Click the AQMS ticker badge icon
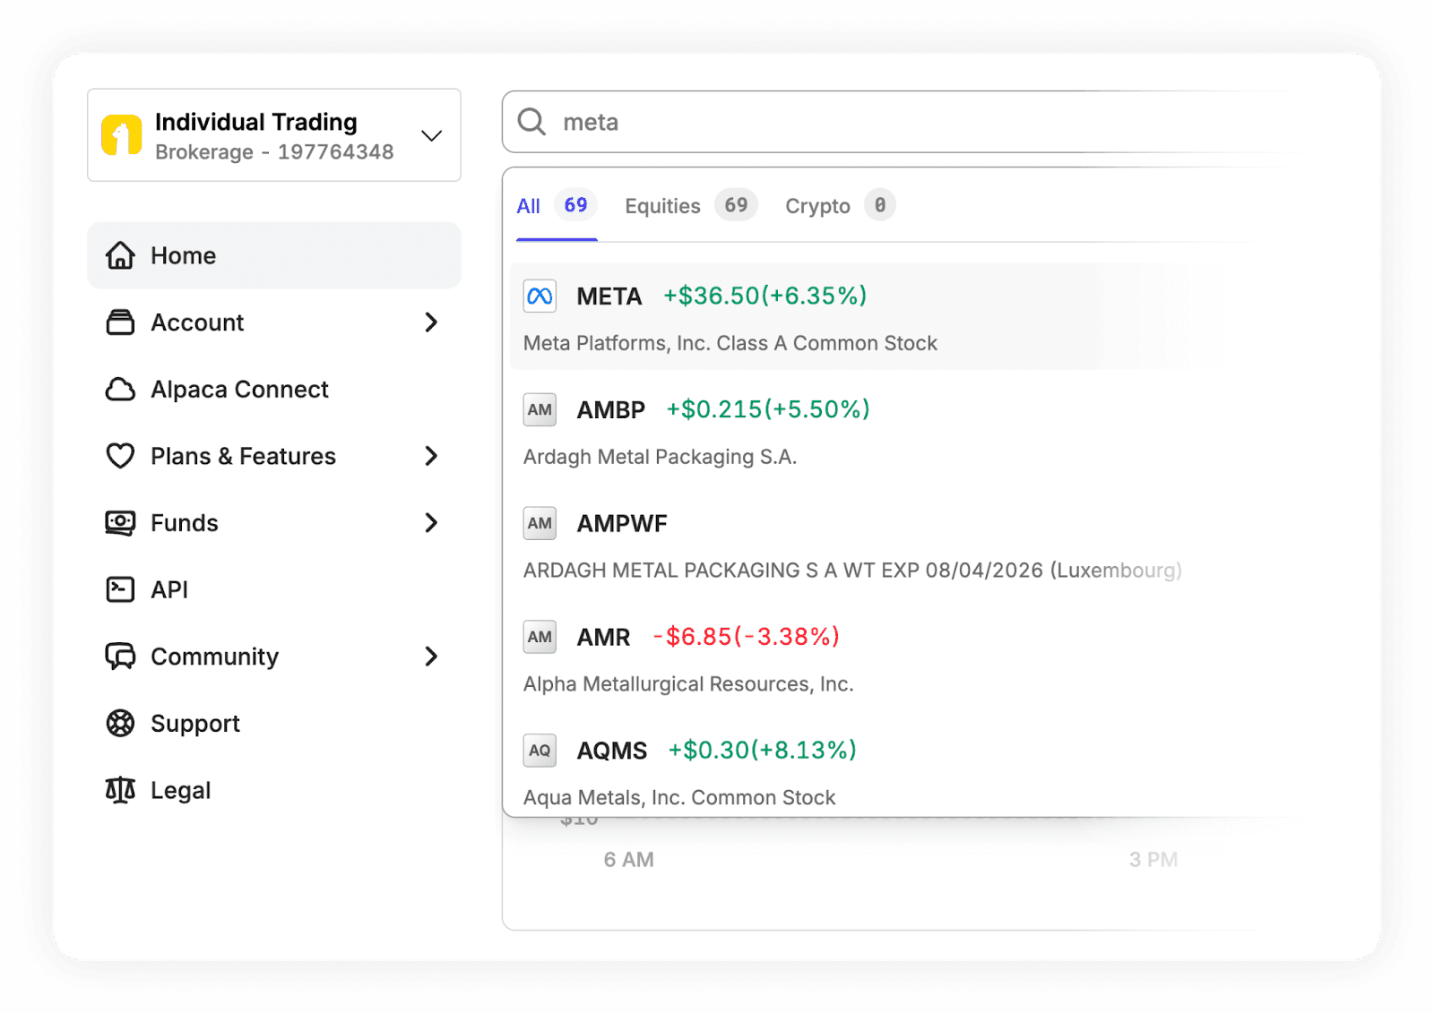 [540, 751]
